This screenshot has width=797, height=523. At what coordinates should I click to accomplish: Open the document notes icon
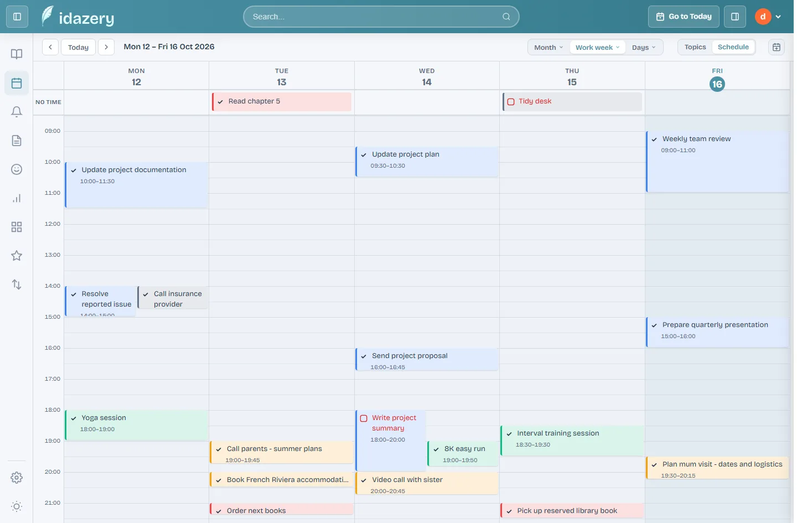tap(17, 141)
